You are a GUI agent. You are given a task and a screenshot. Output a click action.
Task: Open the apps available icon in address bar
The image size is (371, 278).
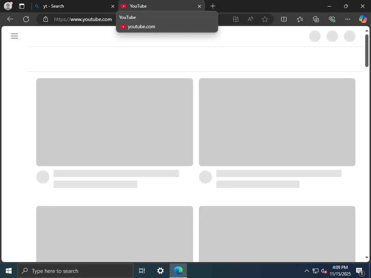point(235,19)
